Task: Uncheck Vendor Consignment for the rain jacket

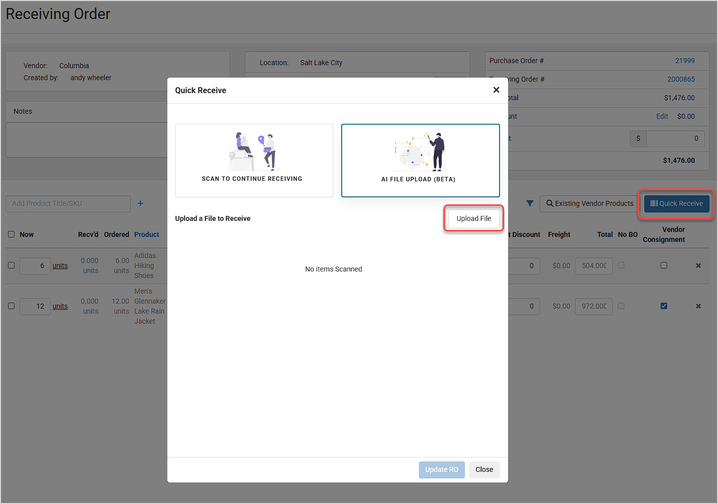Action: 664,306
